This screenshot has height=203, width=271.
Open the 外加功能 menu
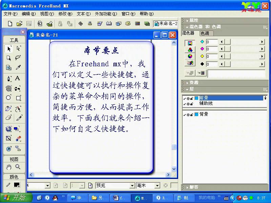tap(106, 14)
